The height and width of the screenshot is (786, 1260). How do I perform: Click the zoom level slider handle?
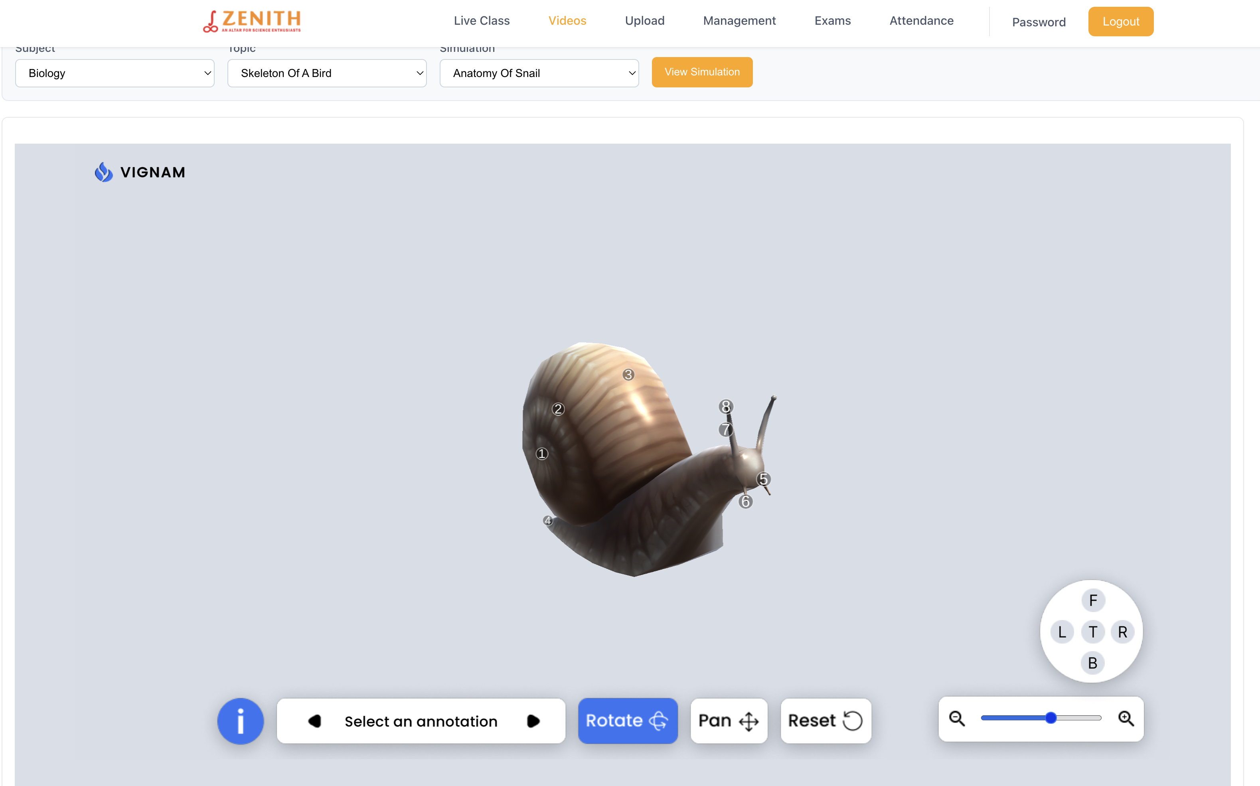tap(1051, 718)
